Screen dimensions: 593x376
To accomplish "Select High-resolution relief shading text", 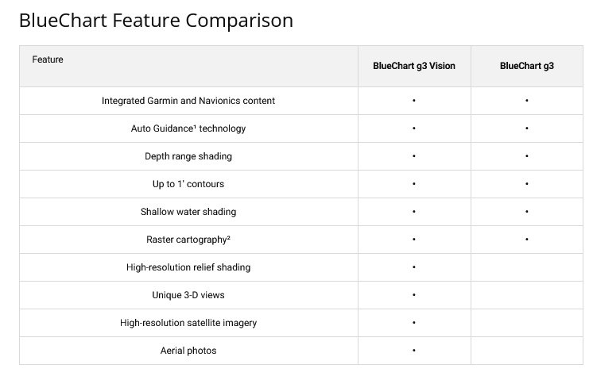I will (x=188, y=267).
